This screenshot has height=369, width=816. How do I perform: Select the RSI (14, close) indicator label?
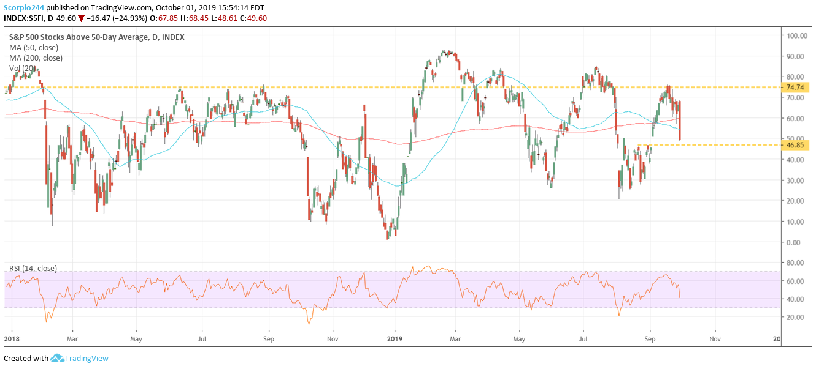pyautogui.click(x=33, y=269)
